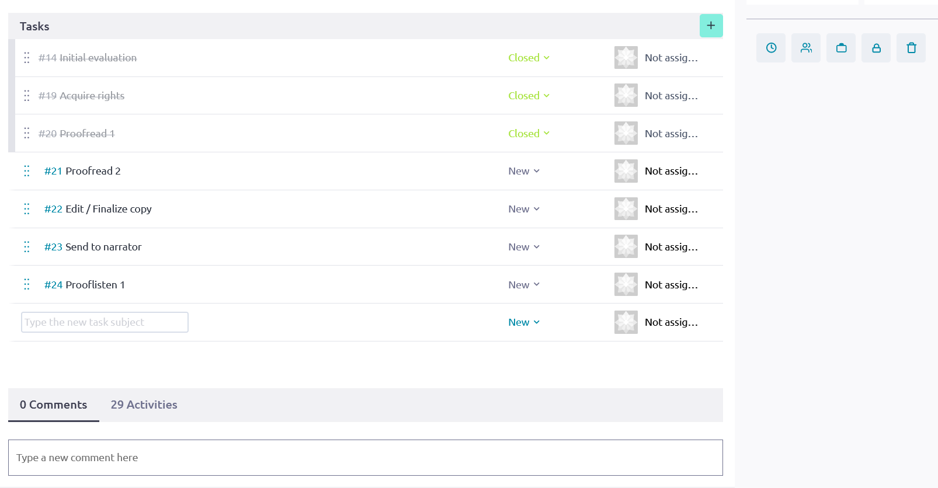The width and height of the screenshot is (938, 488).
Task: Open task #23 Send to narrator
Action: 103,246
